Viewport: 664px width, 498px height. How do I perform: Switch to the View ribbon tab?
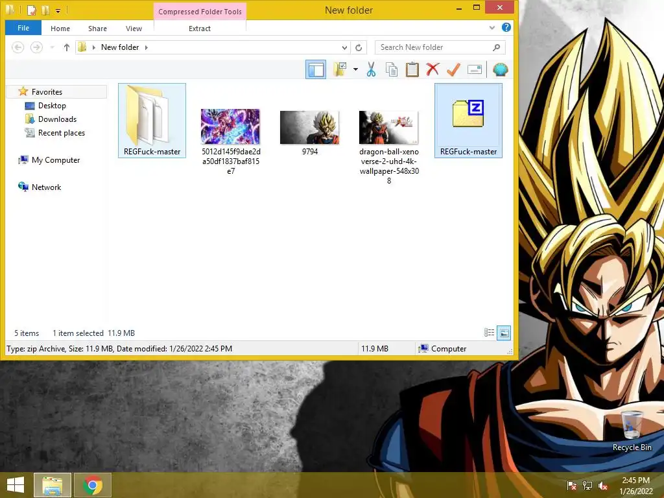click(134, 29)
